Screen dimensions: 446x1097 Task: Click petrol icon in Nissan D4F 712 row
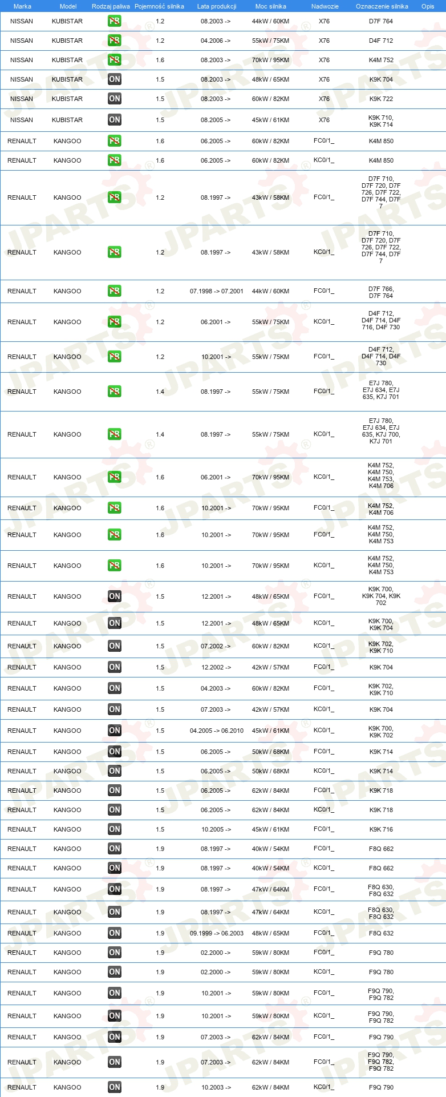115,41
